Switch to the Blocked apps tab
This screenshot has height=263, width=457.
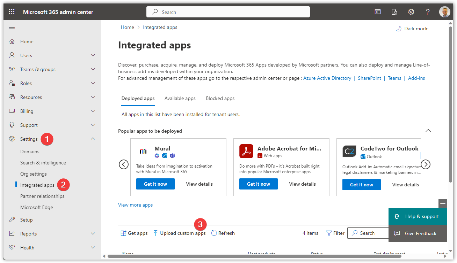[x=220, y=98]
